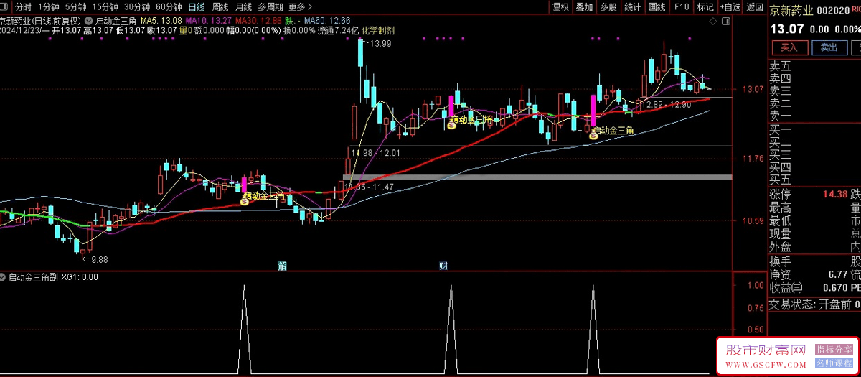The width and height of the screenshot is (861, 377).
Task: Click the 返回 back button
Action: tap(754, 7)
